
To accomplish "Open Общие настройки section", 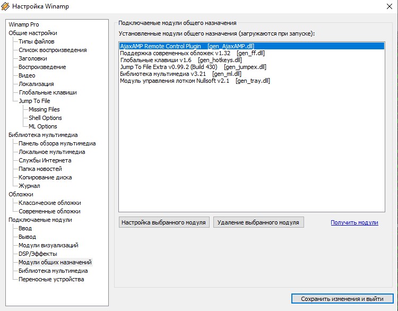I will (33, 33).
